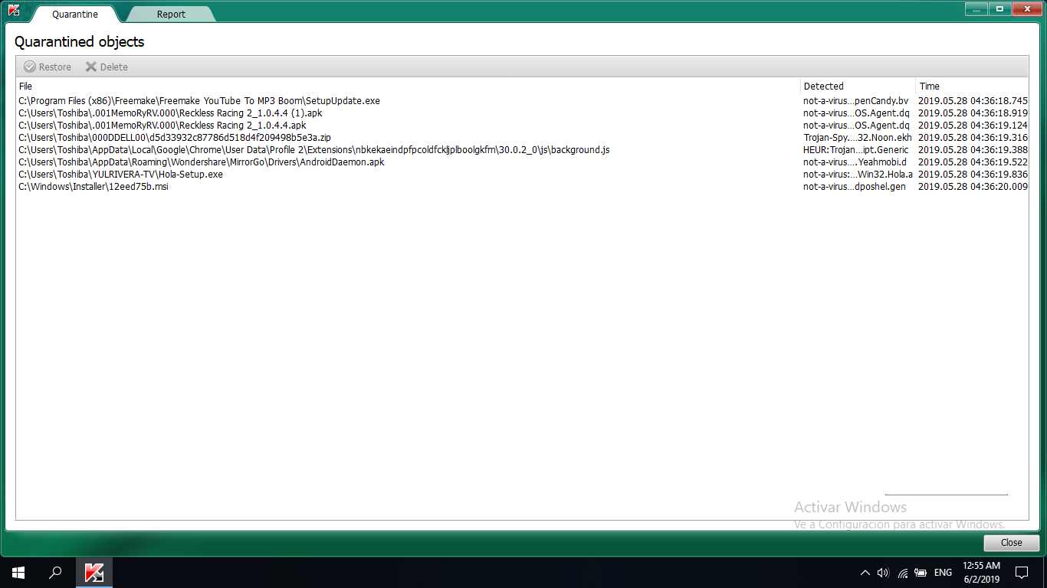This screenshot has width=1047, height=588.
Task: Open the Windows Start menu
Action: click(18, 573)
